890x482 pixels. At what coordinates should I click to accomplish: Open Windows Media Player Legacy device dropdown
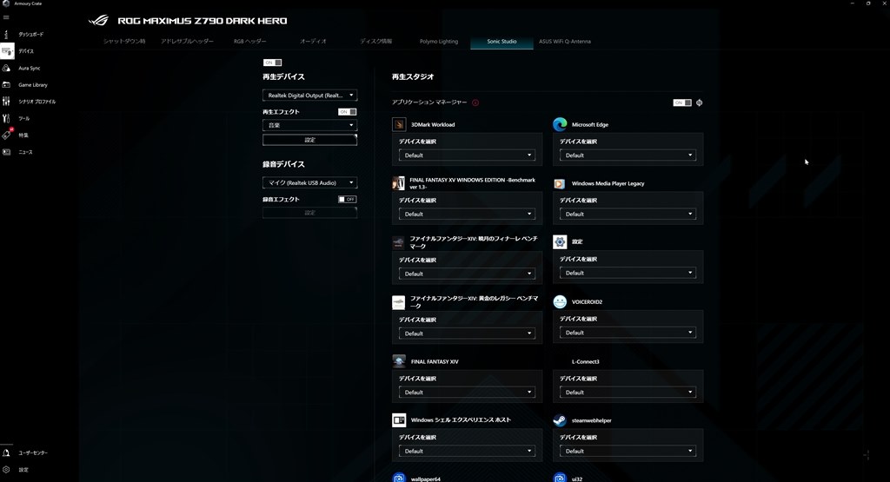click(628, 214)
